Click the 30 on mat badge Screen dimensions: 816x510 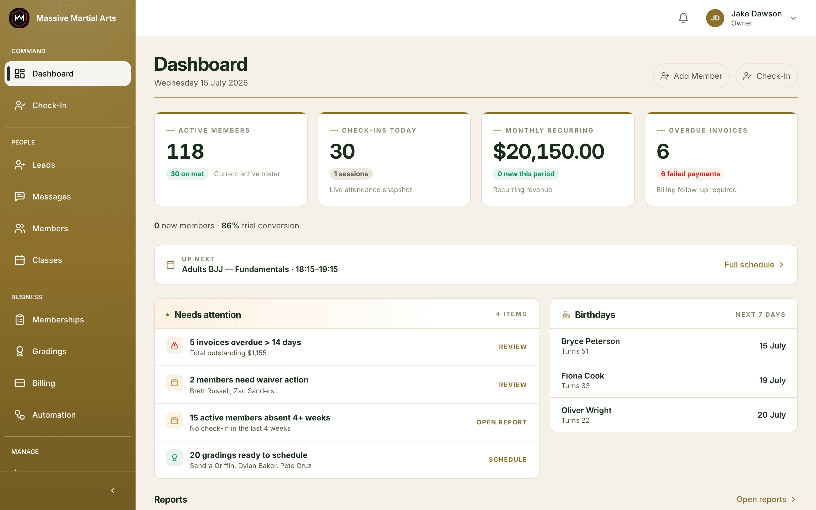[187, 174]
